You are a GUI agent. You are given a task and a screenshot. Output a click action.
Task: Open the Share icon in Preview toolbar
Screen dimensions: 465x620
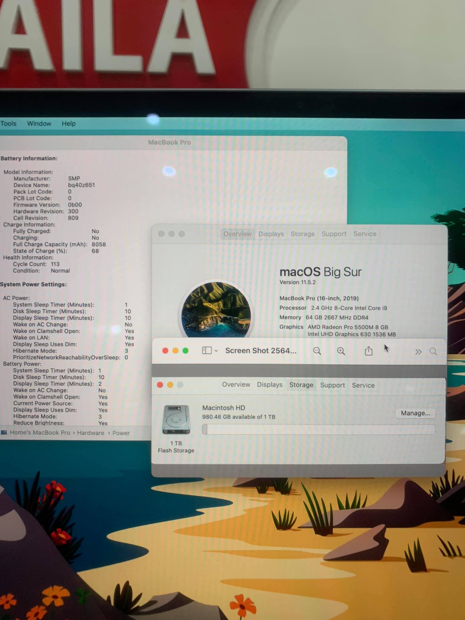(x=368, y=351)
